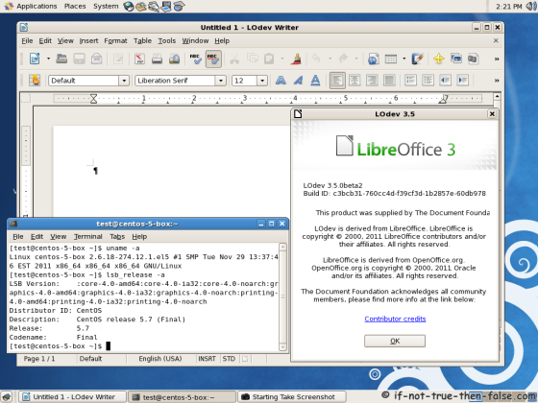
Task: Open the Applications menu in GNOME panel
Action: 31,6
